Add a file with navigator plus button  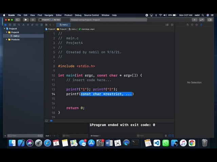pyautogui.click(x=5, y=136)
